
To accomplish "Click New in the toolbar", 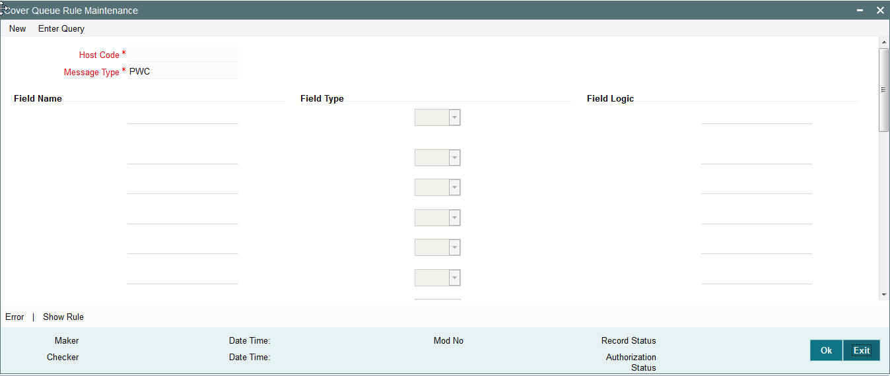I will [x=18, y=28].
